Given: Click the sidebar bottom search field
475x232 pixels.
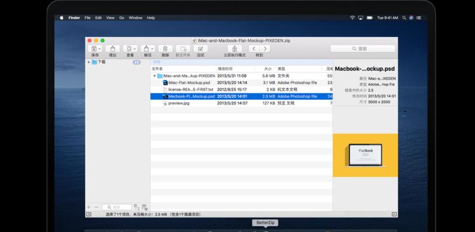Looking at the screenshot, I should tap(117, 207).
